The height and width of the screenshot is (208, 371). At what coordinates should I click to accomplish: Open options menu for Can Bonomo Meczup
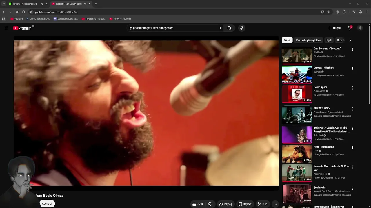[353, 49]
